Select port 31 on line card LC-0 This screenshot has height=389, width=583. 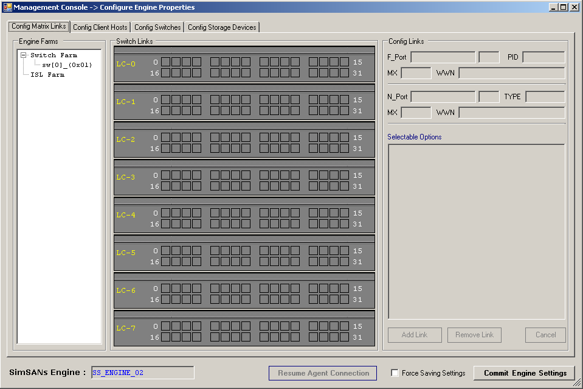(344, 72)
